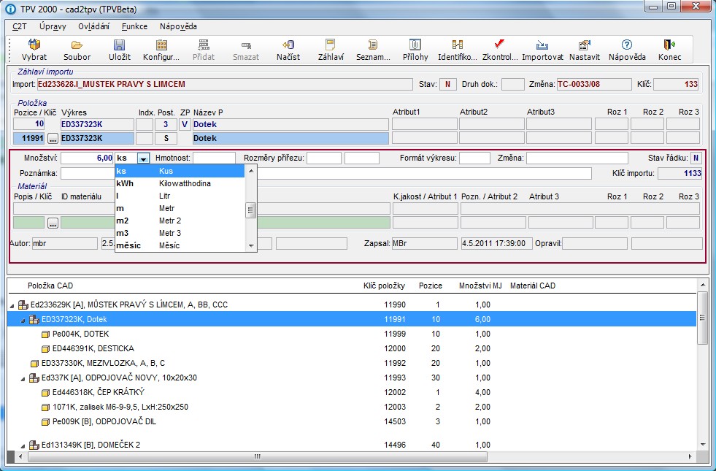This screenshot has width=716, height=471.
Task: Close the ks unit dropdown arrow
Action: point(143,158)
